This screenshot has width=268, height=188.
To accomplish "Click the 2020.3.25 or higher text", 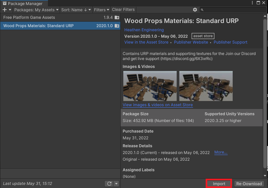I will coord(223,121).
